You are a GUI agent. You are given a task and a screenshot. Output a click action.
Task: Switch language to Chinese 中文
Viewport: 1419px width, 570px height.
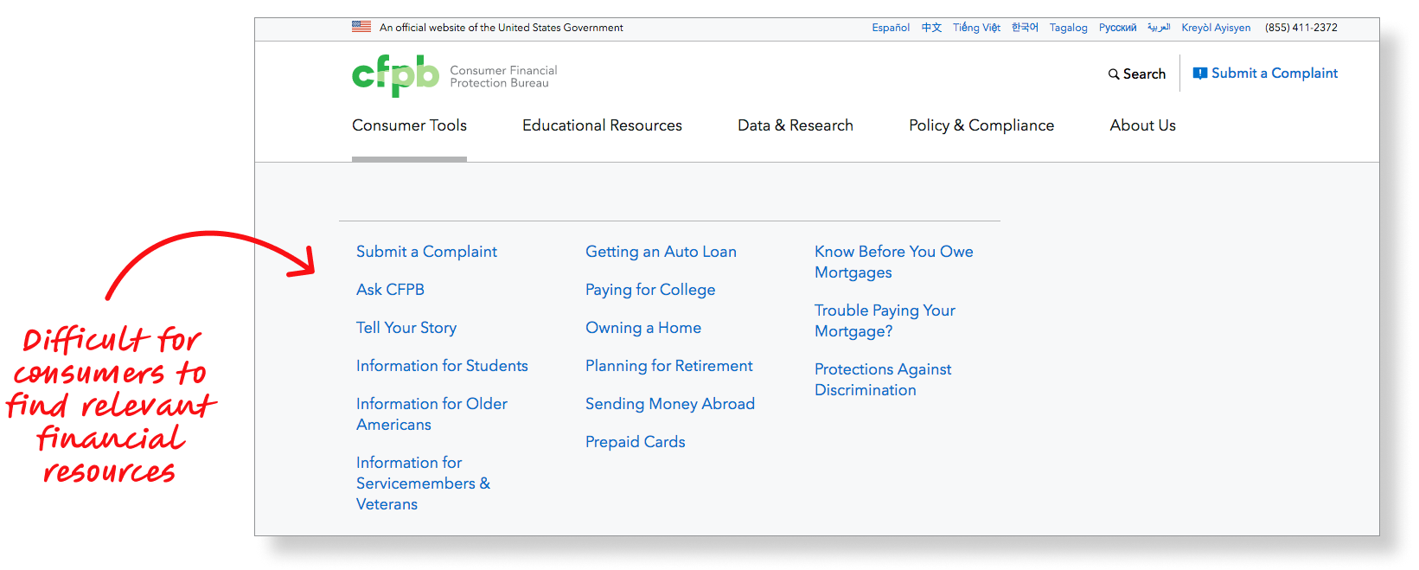click(931, 28)
